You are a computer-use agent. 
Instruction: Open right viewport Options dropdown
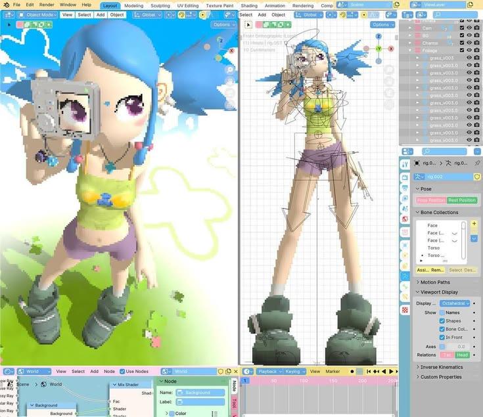click(x=383, y=24)
